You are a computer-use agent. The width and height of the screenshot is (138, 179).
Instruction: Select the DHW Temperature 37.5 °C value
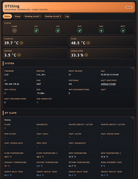point(72,157)
